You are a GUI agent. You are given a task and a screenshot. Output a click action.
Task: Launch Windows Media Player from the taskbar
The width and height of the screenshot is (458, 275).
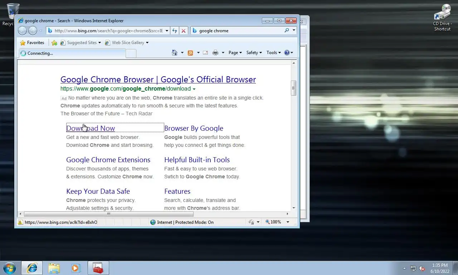point(76,268)
